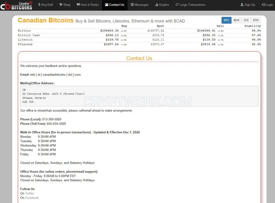Click Ethereum spot price $3673.47
The height and width of the screenshot is (203, 275).
pos(158,44)
